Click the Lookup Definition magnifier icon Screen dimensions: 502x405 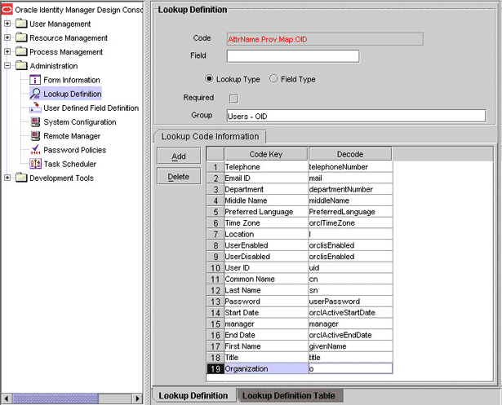(x=35, y=94)
